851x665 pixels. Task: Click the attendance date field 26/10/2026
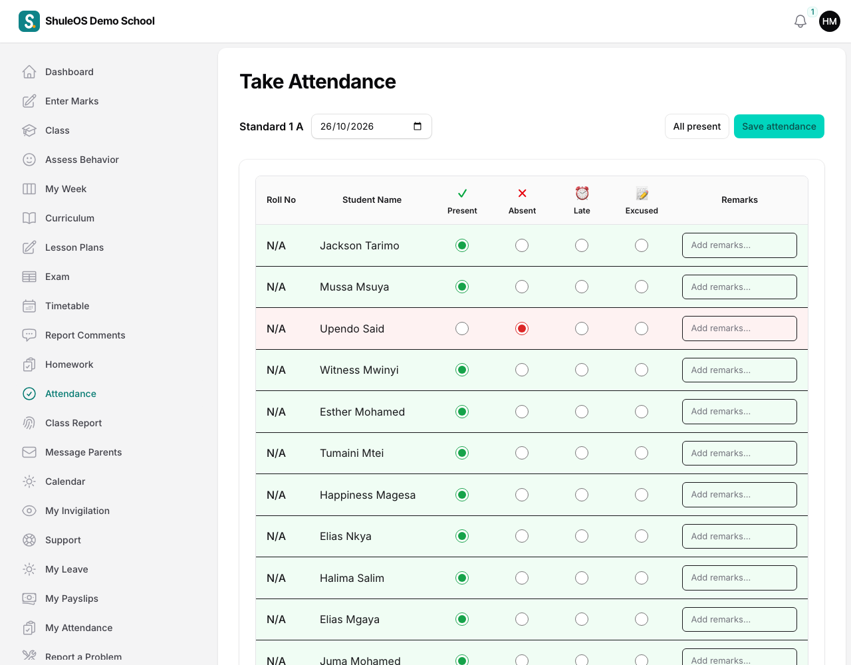pyautogui.click(x=372, y=126)
